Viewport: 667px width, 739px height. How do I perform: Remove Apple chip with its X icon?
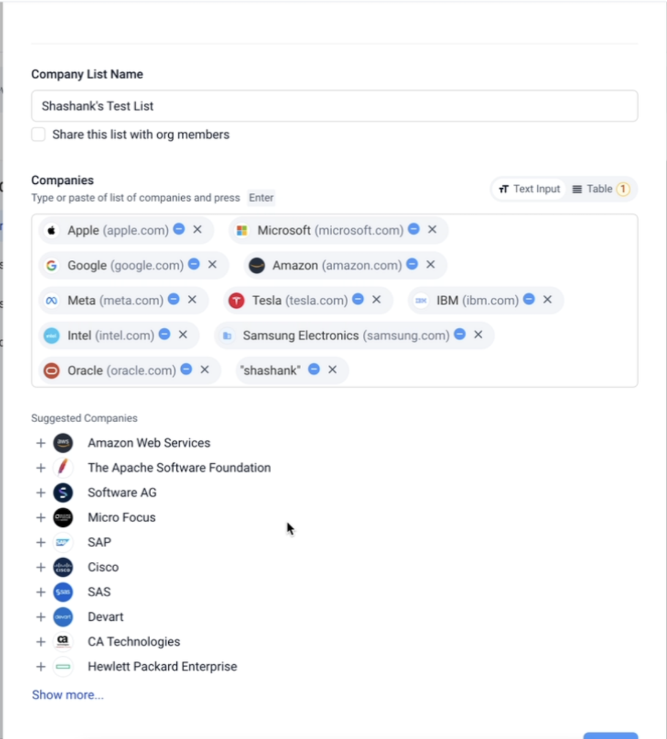[198, 229]
